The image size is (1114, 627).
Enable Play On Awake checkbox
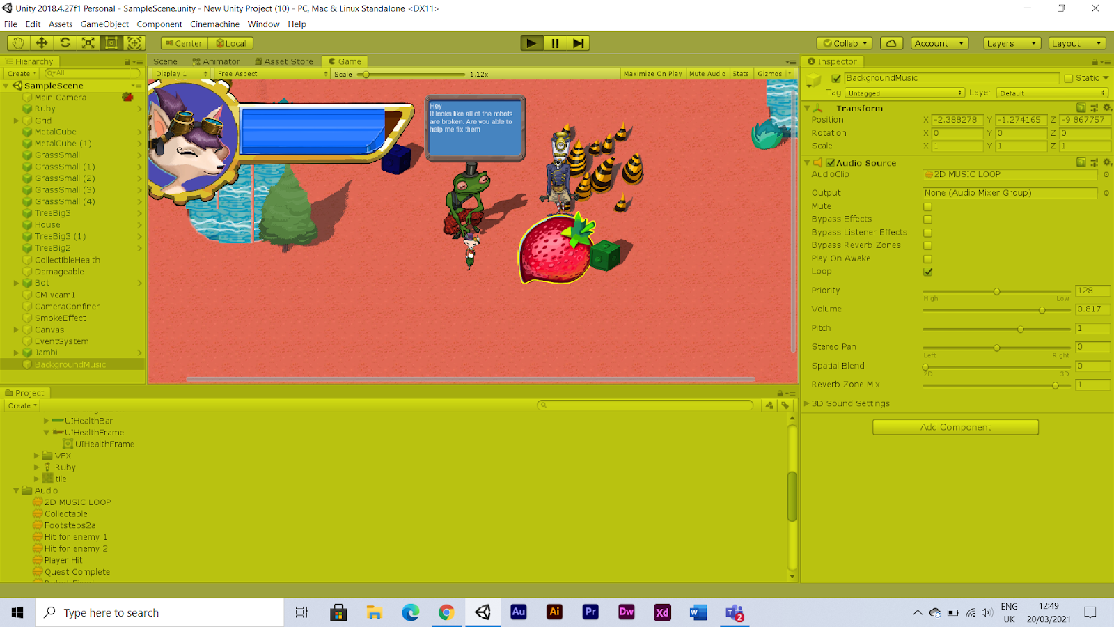click(927, 259)
